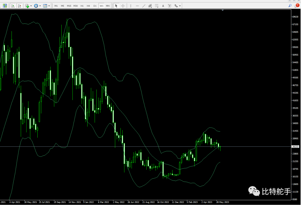Toggle chart Auto Scroll icon
301x205 pixels.
coord(13,6)
